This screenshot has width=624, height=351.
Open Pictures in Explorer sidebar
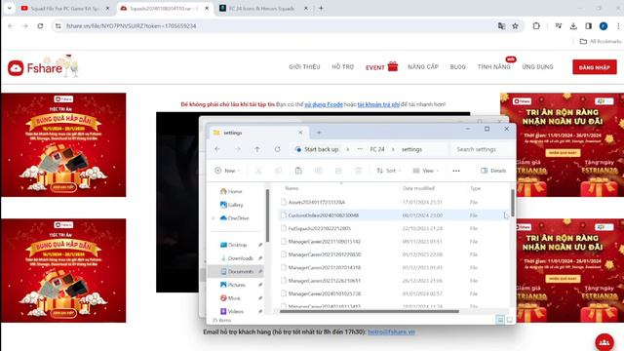233,285
